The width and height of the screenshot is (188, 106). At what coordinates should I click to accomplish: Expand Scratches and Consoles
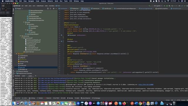(x=15, y=73)
